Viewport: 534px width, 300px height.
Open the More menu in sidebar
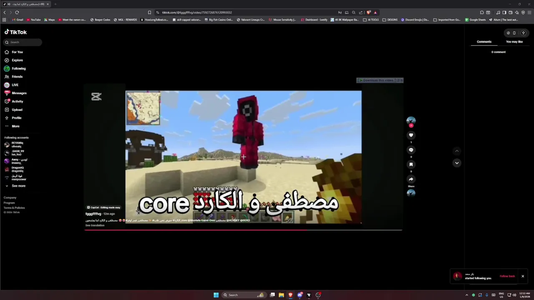[x=12, y=126]
